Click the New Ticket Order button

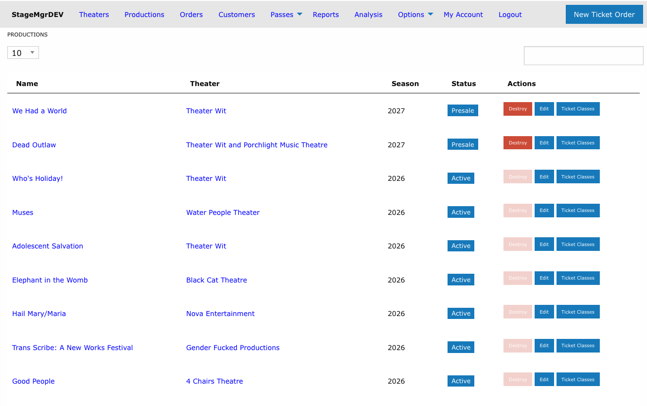604,15
